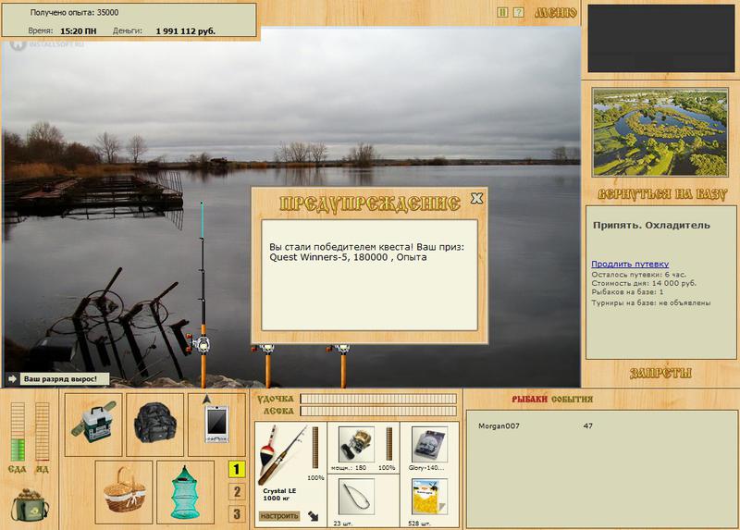Click the aerial river location thumbnail
740x530 pixels.
pos(660,132)
